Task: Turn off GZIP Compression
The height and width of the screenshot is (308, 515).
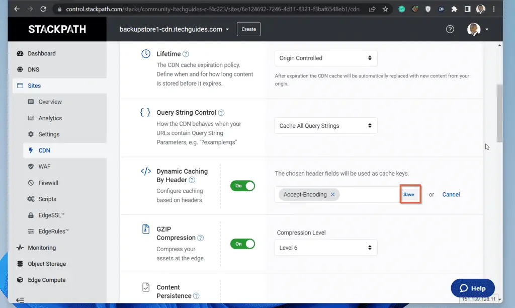Action: point(242,244)
